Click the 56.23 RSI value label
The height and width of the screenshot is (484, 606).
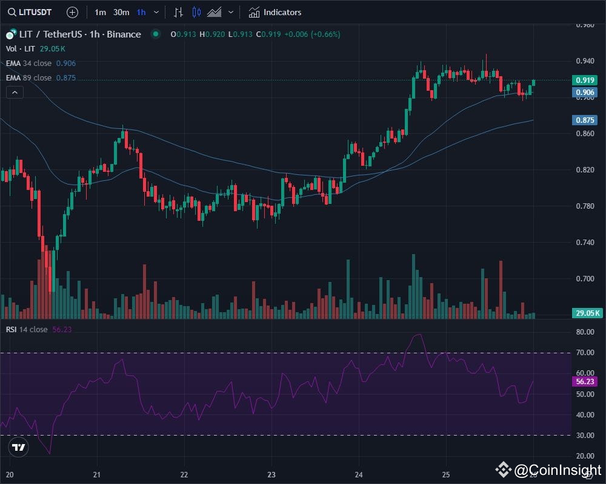coord(584,381)
